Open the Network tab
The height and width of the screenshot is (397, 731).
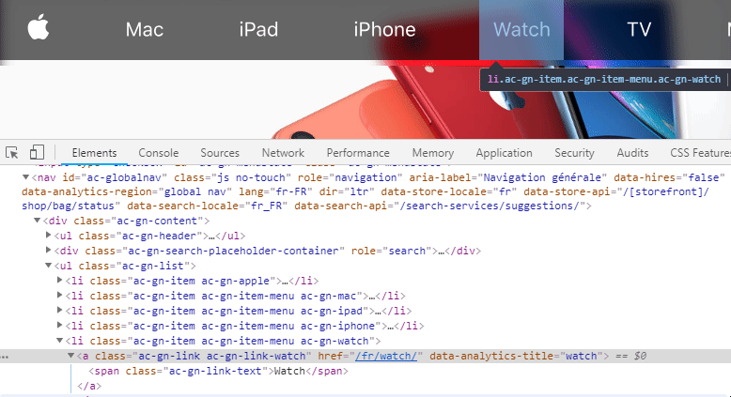(283, 153)
